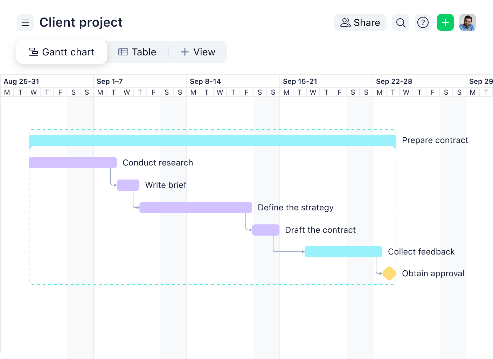This screenshot has width=493, height=359.
Task: Click the green plus icon to add
Action: (x=445, y=22)
